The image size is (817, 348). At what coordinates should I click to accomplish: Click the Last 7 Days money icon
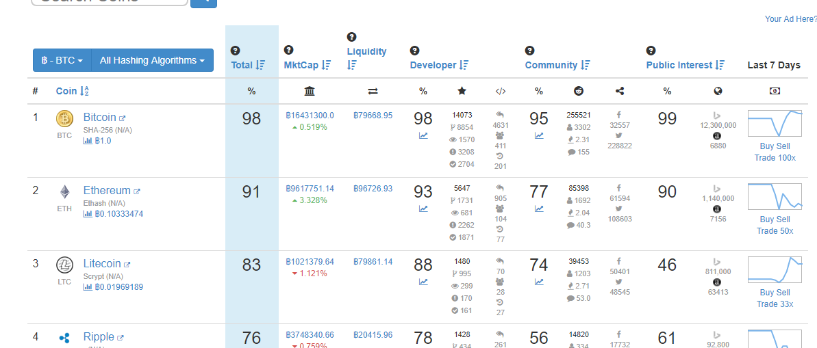[775, 91]
